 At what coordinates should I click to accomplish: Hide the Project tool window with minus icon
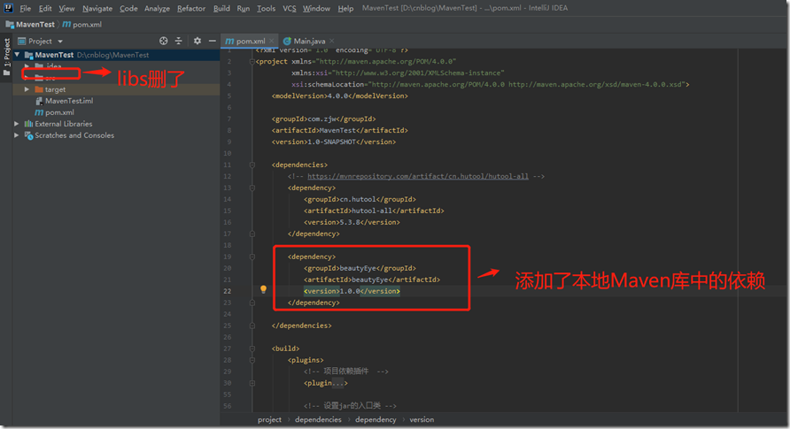pyautogui.click(x=212, y=41)
